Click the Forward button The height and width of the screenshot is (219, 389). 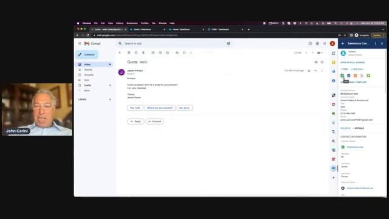(154, 122)
